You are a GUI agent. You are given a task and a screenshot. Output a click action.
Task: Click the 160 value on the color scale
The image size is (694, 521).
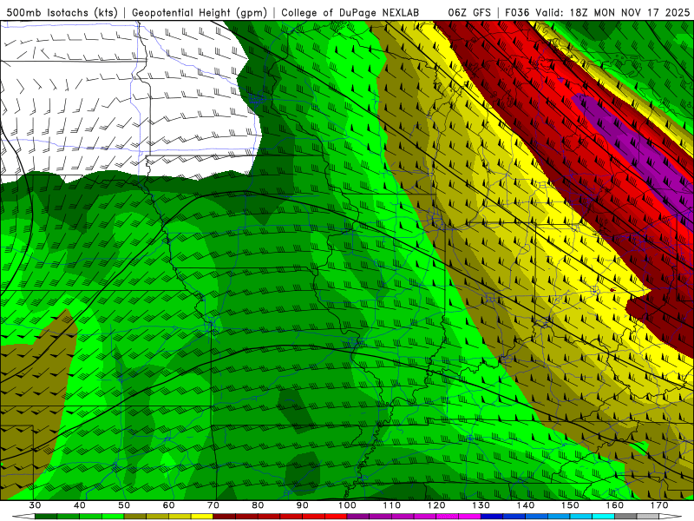click(x=615, y=505)
